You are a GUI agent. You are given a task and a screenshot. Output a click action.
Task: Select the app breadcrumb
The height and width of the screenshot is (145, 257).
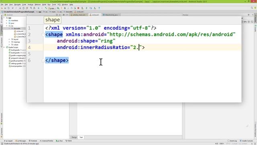coord(39,12)
